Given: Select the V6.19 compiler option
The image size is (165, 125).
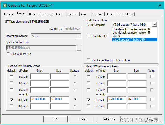Looking at the screenshot, I should coord(134,36).
